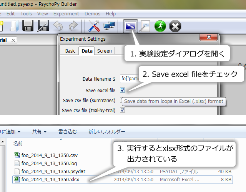This screenshot has height=192, width=246.
Task: Open the Experiment Settings toolbar icon
Action: [130, 26]
